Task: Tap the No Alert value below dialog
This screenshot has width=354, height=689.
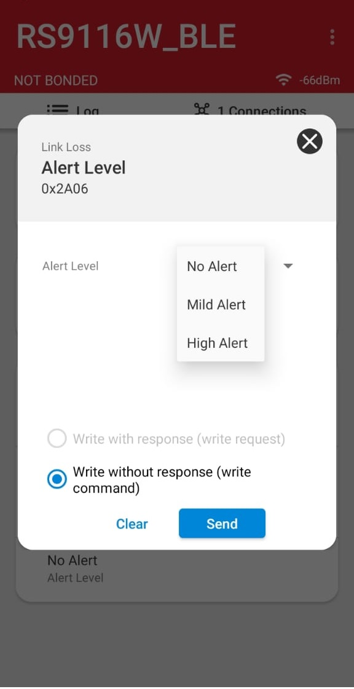Action: click(72, 561)
